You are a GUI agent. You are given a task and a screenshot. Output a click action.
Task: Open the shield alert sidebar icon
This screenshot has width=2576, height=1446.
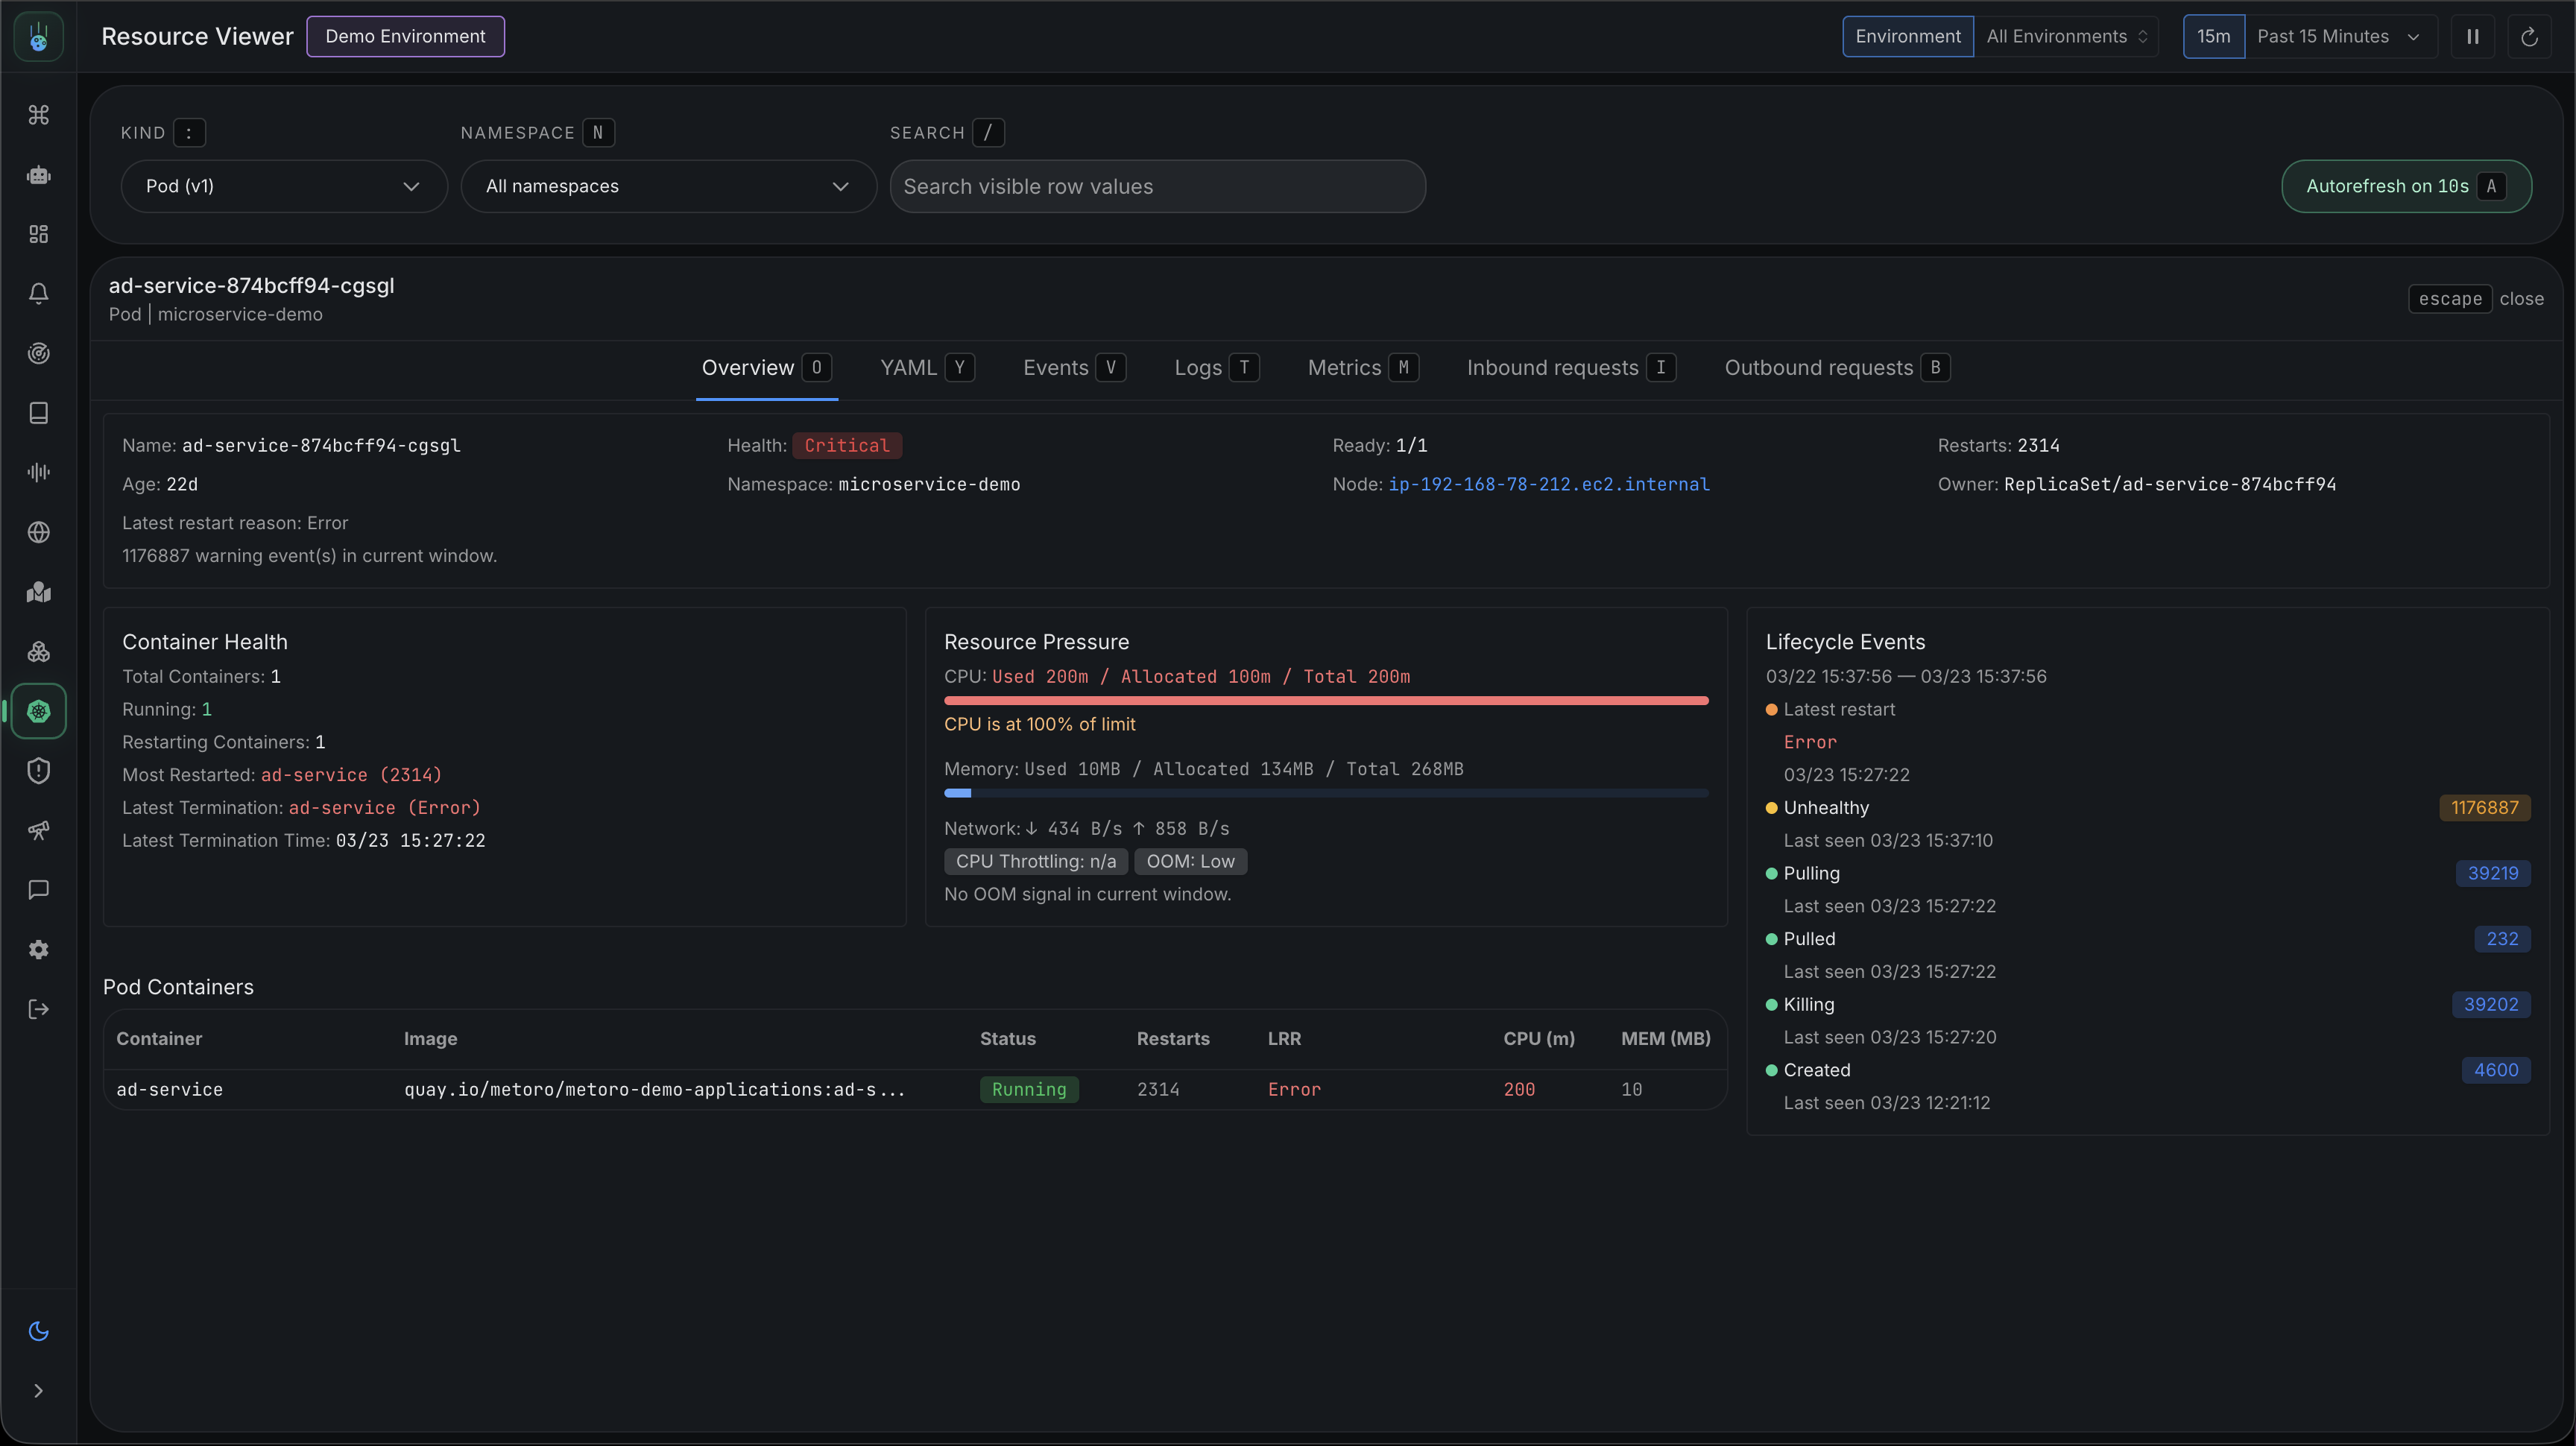38,771
